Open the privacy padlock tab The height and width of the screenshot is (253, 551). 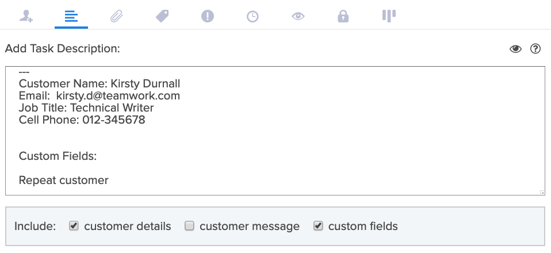pos(343,16)
